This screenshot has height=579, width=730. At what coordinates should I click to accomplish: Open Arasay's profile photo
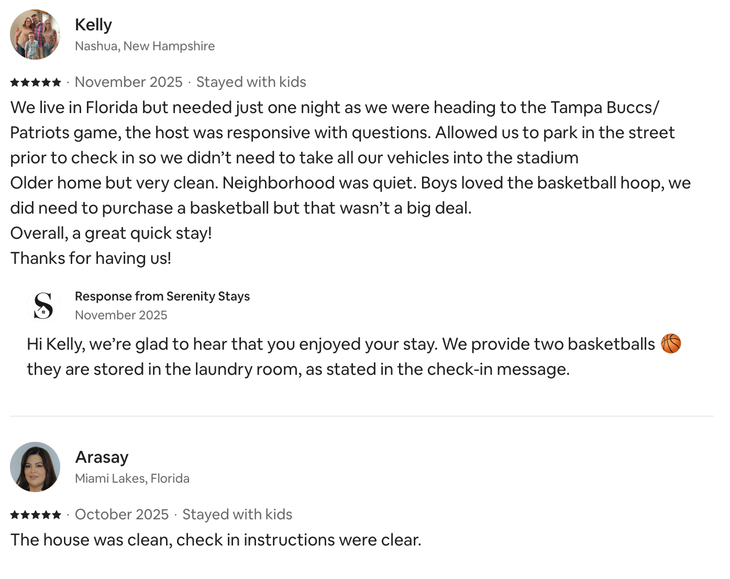coord(35,467)
